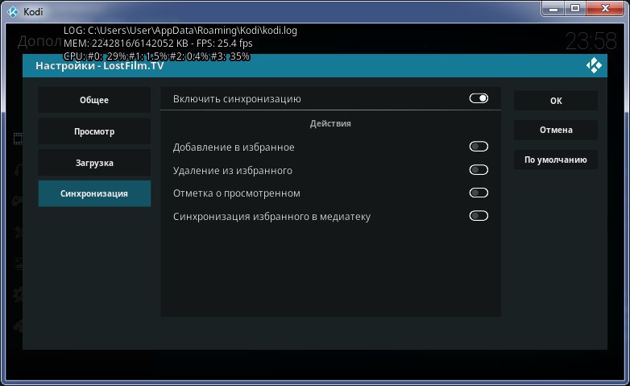
Task: Click Синхронизация избранного в медиатеку label
Action: 272,217
